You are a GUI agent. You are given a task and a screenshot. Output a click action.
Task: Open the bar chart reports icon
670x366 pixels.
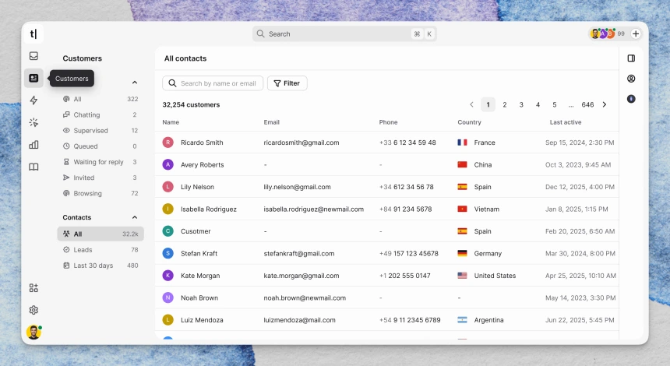pos(33,145)
